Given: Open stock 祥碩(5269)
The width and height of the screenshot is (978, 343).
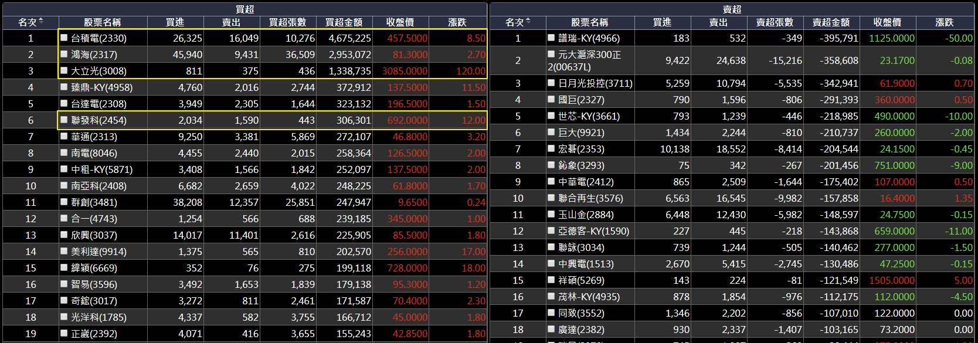Looking at the screenshot, I should [x=581, y=280].
